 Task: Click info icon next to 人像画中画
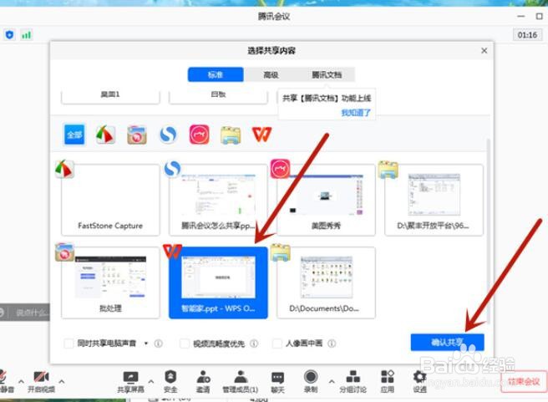tap(332, 343)
